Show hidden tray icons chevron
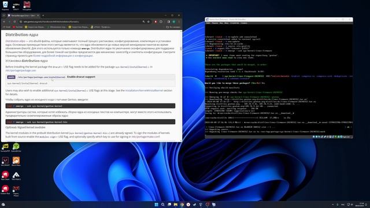Screen dimensions: 370x208 click(333, 205)
